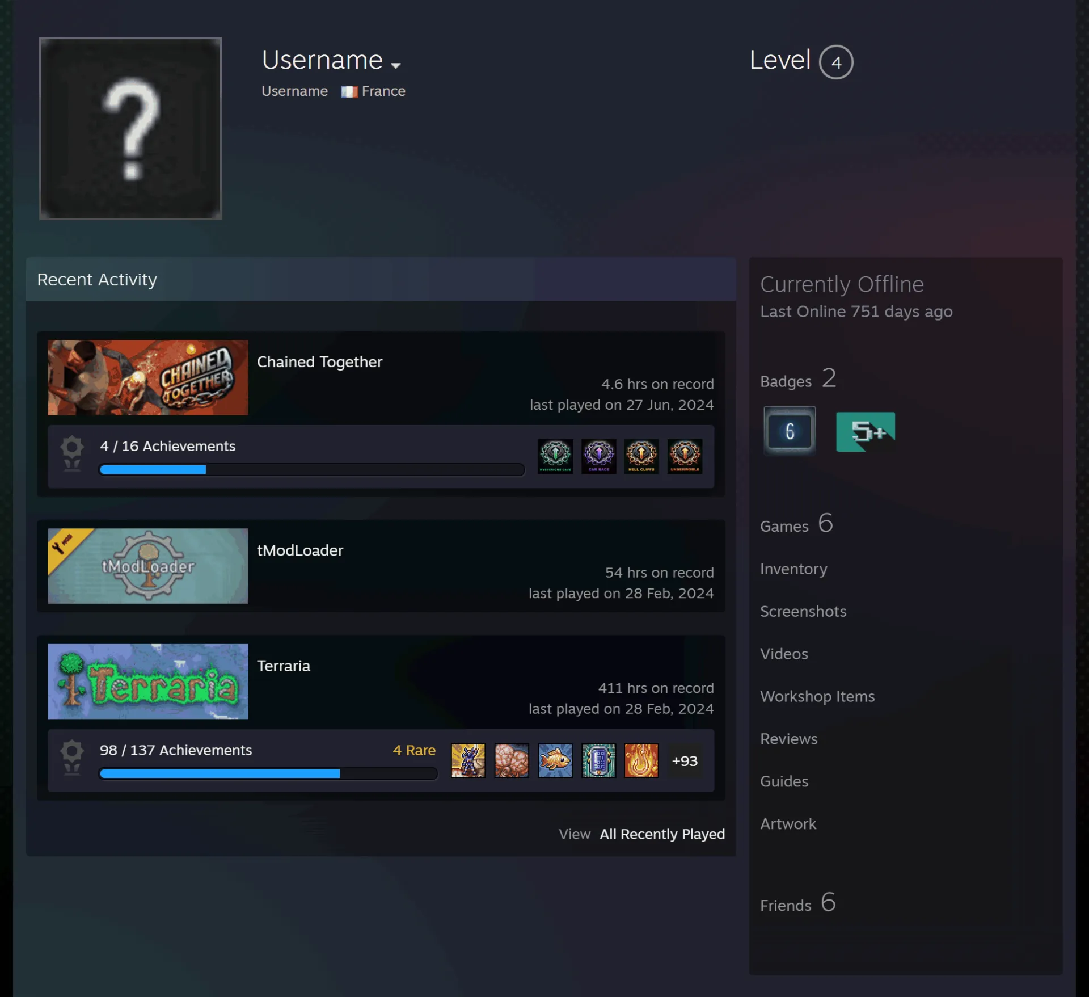Open the Screenshots section
The width and height of the screenshot is (1089, 997).
803,611
